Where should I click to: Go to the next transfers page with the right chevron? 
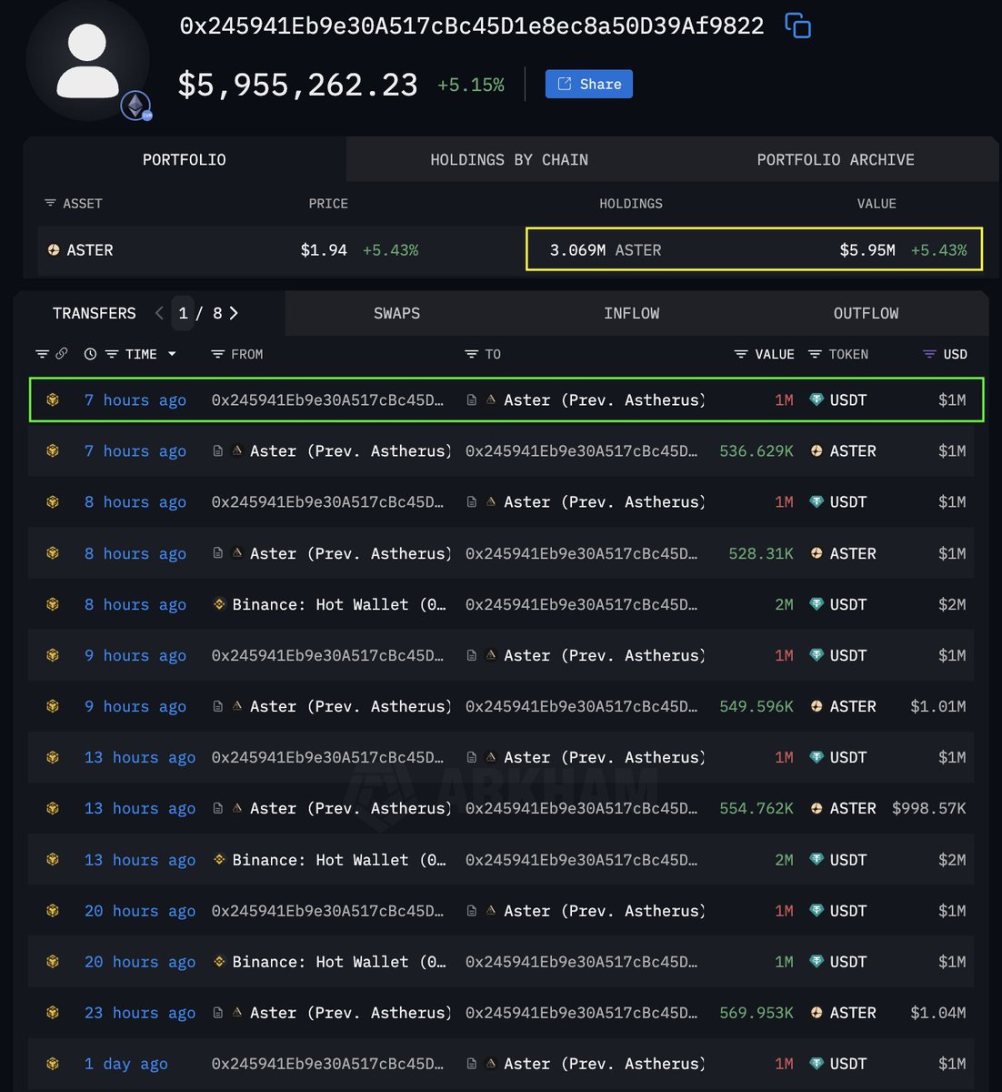234,313
